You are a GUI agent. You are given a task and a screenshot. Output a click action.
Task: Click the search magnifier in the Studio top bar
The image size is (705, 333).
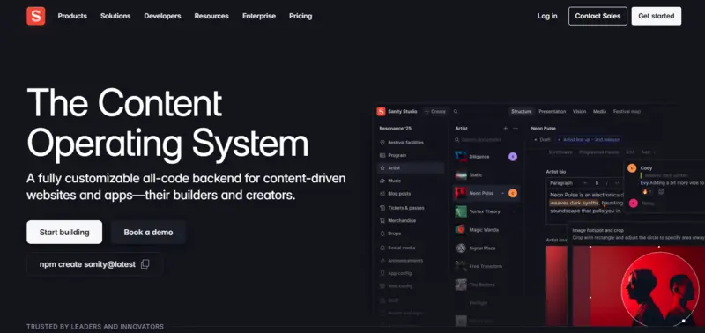pyautogui.click(x=456, y=112)
